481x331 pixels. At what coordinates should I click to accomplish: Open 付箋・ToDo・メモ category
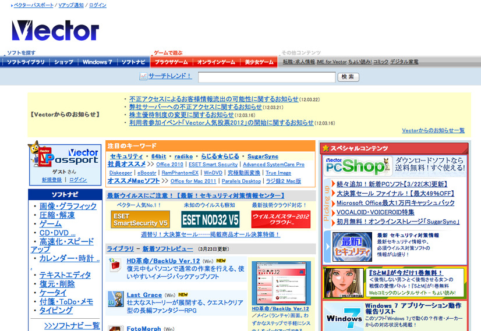click(x=66, y=302)
